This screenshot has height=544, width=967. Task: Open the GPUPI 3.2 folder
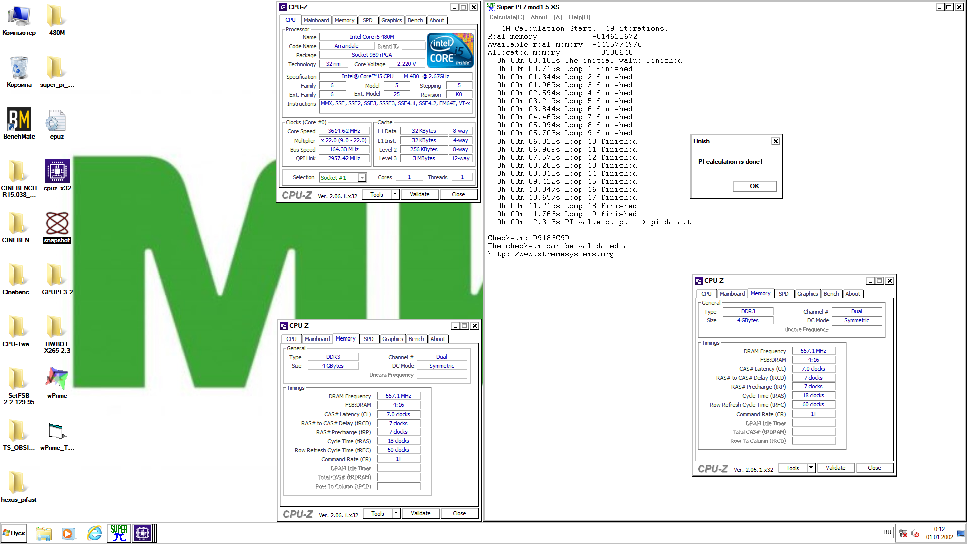[x=57, y=280]
